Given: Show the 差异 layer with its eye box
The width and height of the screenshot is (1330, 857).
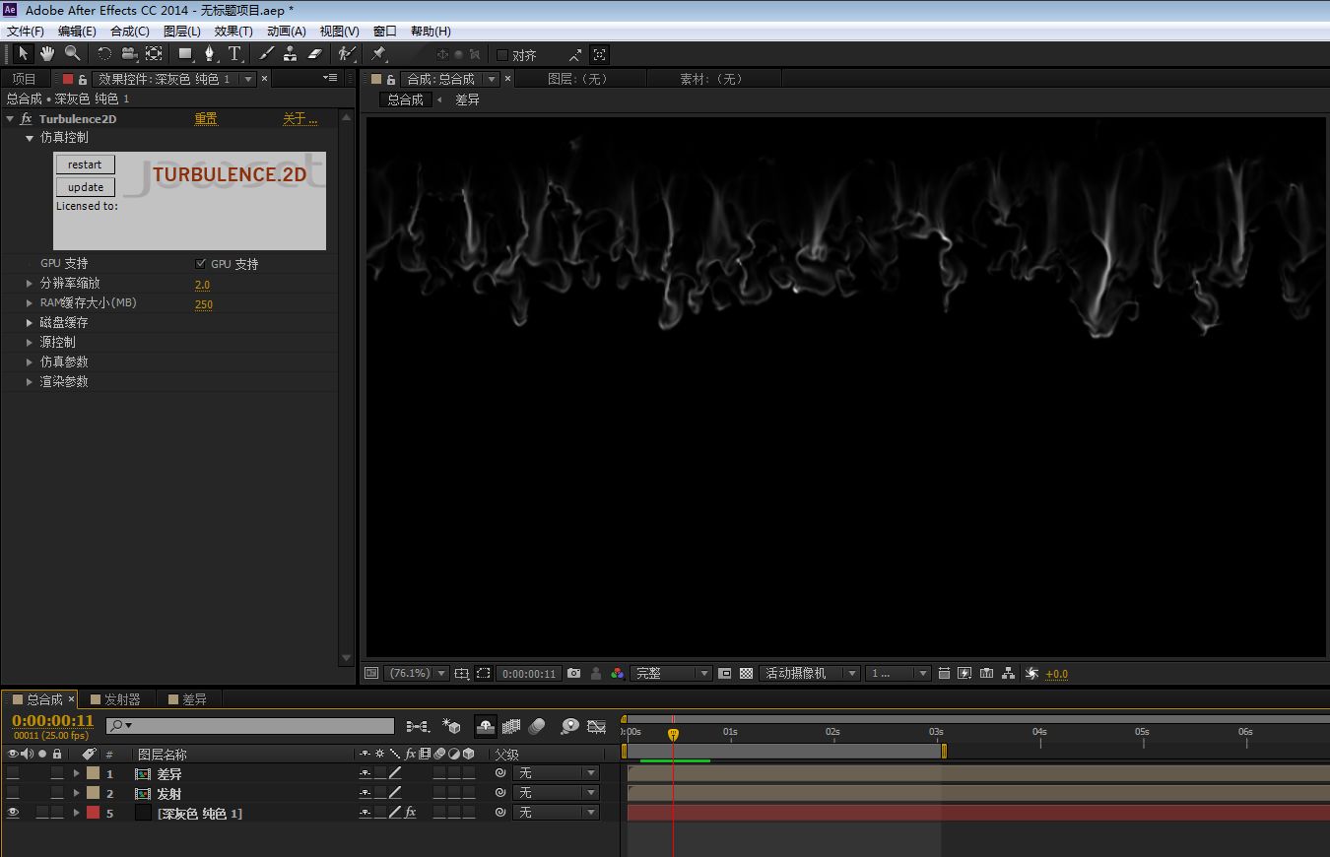Looking at the screenshot, I should (13, 774).
